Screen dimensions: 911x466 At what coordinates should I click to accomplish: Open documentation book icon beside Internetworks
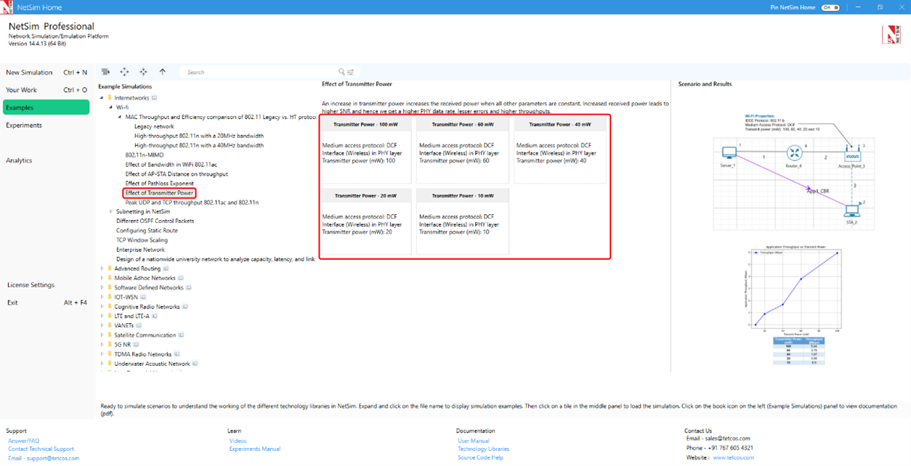[x=154, y=98]
